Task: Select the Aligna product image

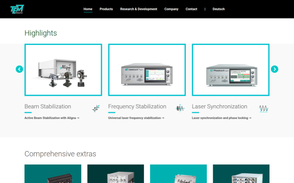Action: (x=63, y=70)
